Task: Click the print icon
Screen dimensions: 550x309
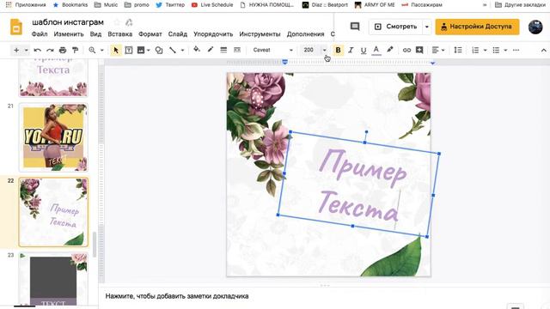Action: coord(63,50)
